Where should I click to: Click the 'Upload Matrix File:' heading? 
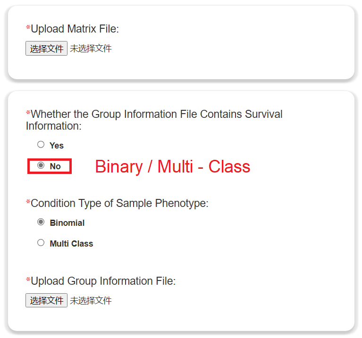(75, 29)
